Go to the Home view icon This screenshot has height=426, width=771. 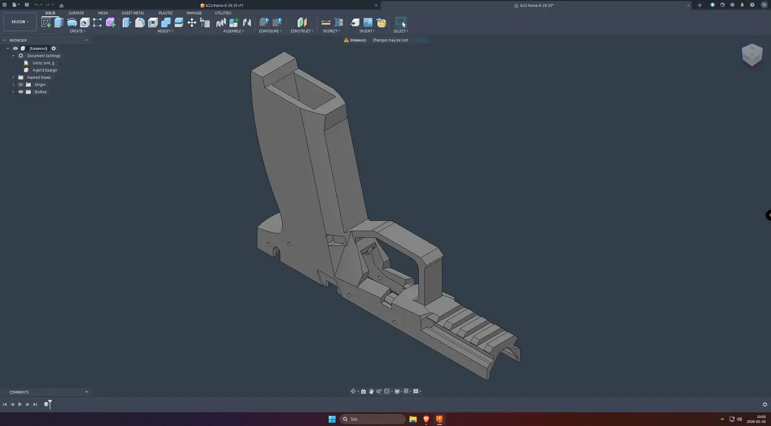[61, 5]
